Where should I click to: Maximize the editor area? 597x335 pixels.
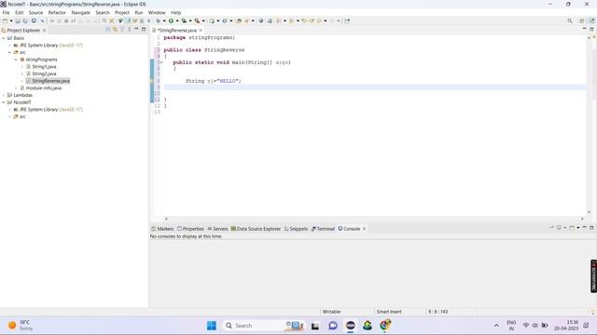tap(591, 29)
